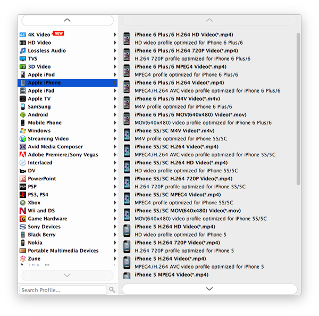Select the Apple iPad category

click(41, 90)
